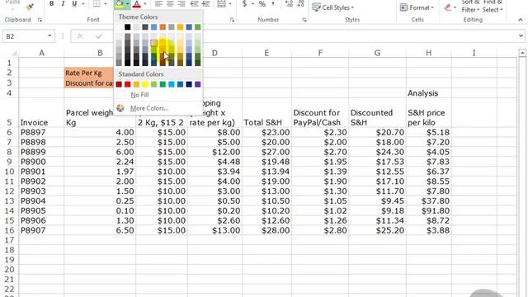Apply Percent Style
This screenshot has height=297, width=528.
pos(262,3)
